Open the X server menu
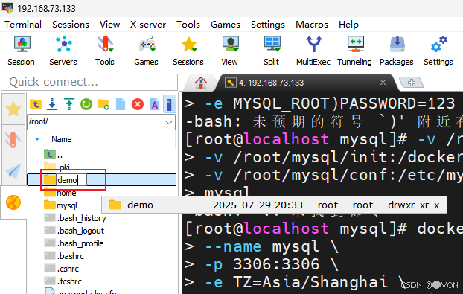The width and height of the screenshot is (463, 294). (x=148, y=25)
